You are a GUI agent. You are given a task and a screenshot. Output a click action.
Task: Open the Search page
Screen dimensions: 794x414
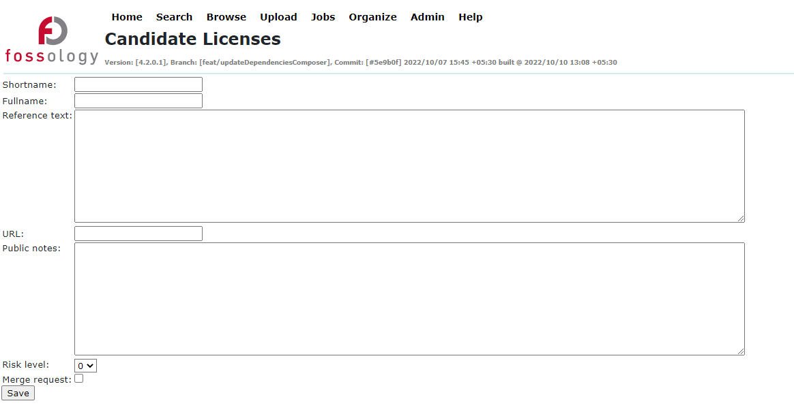[174, 17]
